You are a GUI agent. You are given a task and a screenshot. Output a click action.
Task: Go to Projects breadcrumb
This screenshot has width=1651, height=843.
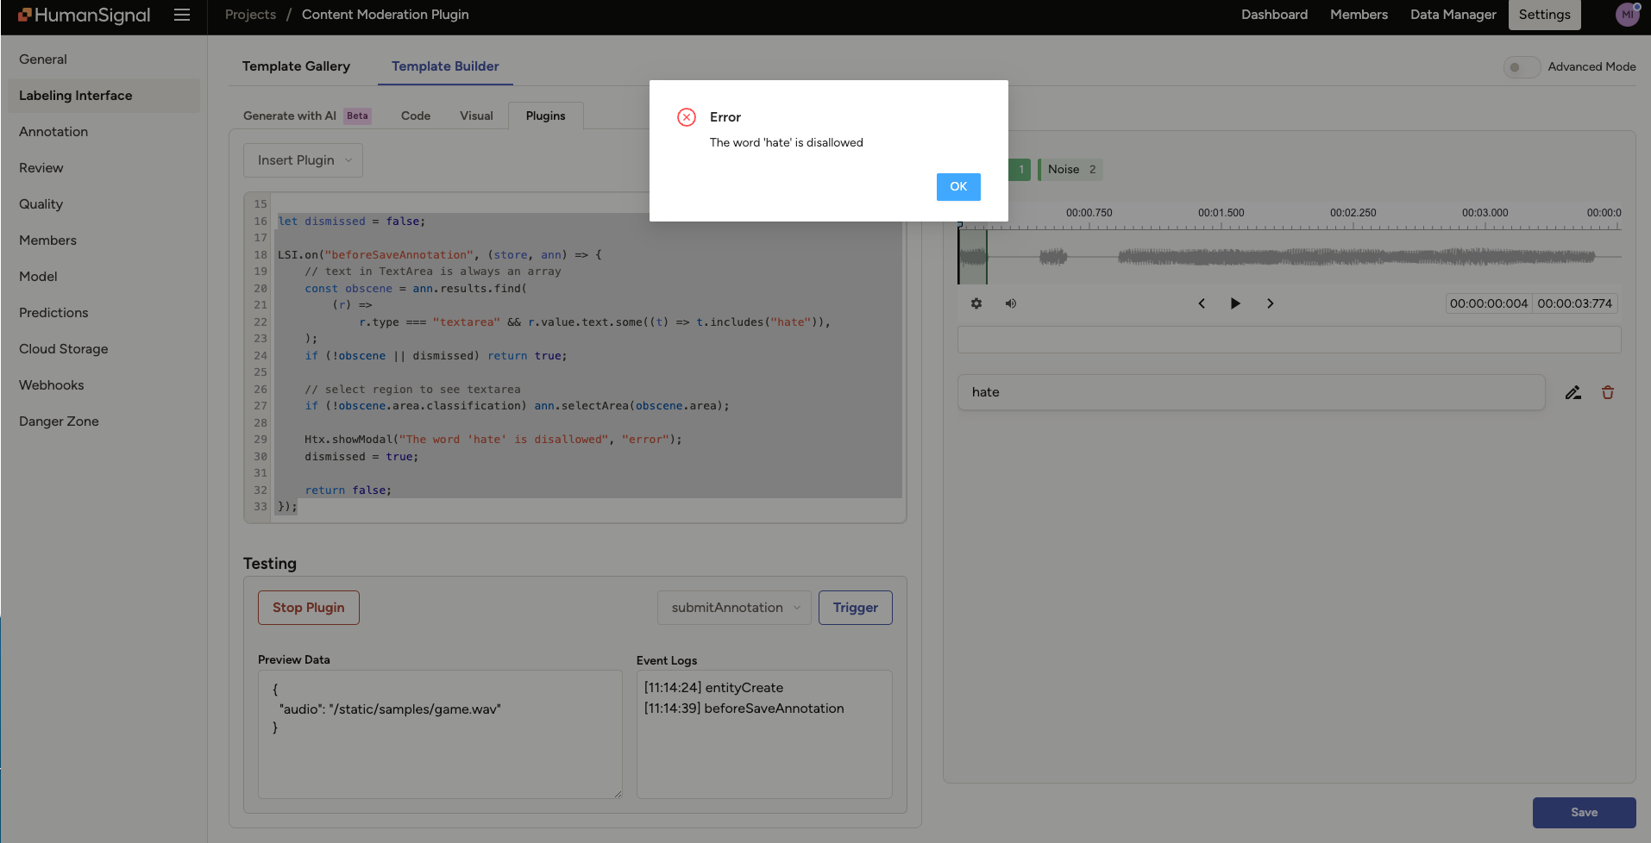coord(250,15)
